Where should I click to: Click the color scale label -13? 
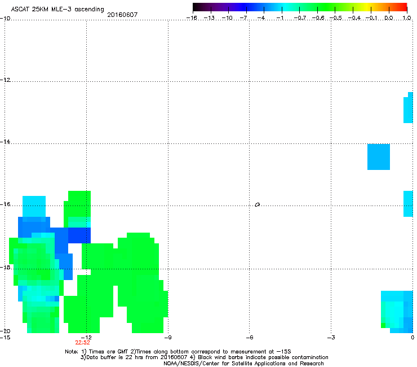209,18
